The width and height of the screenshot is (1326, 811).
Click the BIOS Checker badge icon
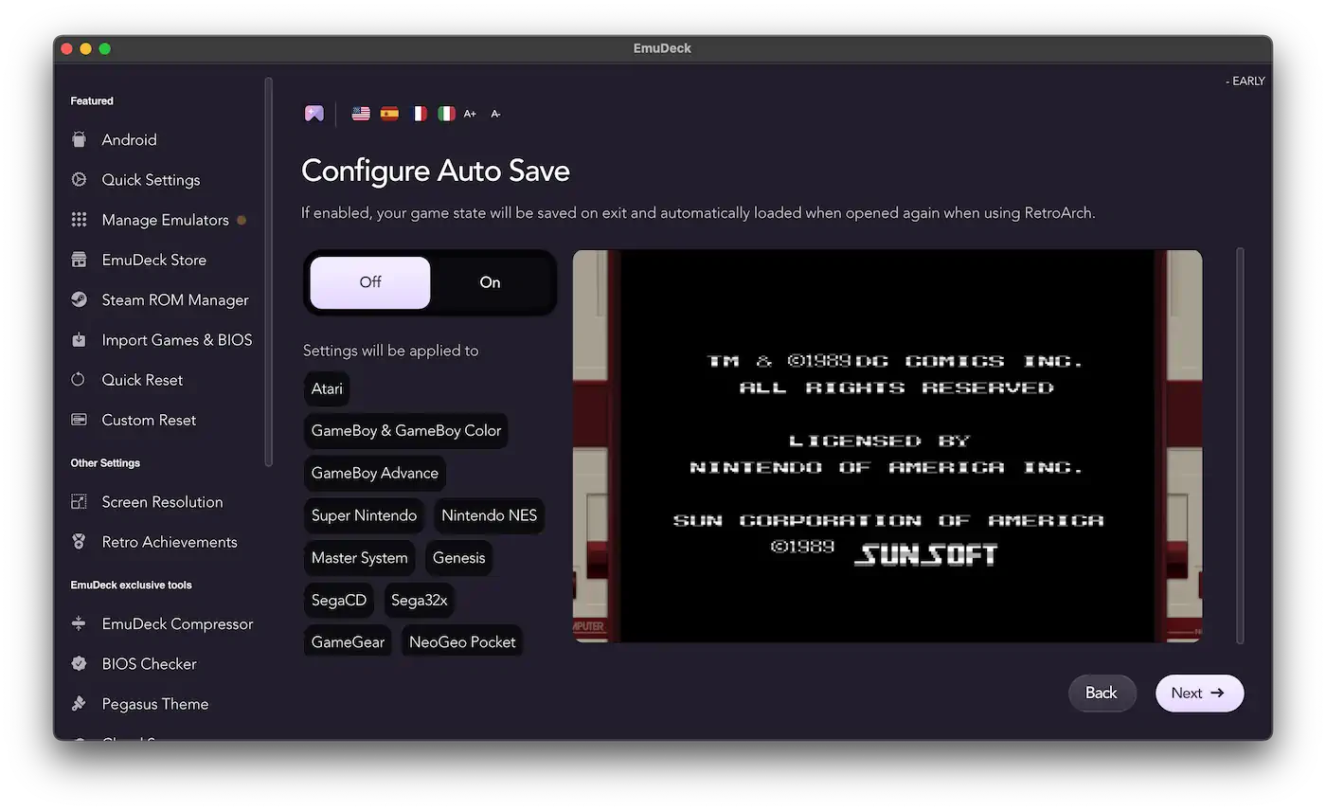(x=80, y=663)
